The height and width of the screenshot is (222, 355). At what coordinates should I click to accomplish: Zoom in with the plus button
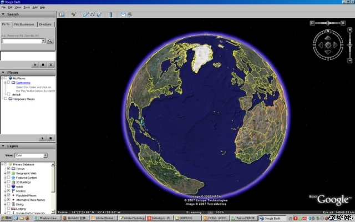coord(349,30)
